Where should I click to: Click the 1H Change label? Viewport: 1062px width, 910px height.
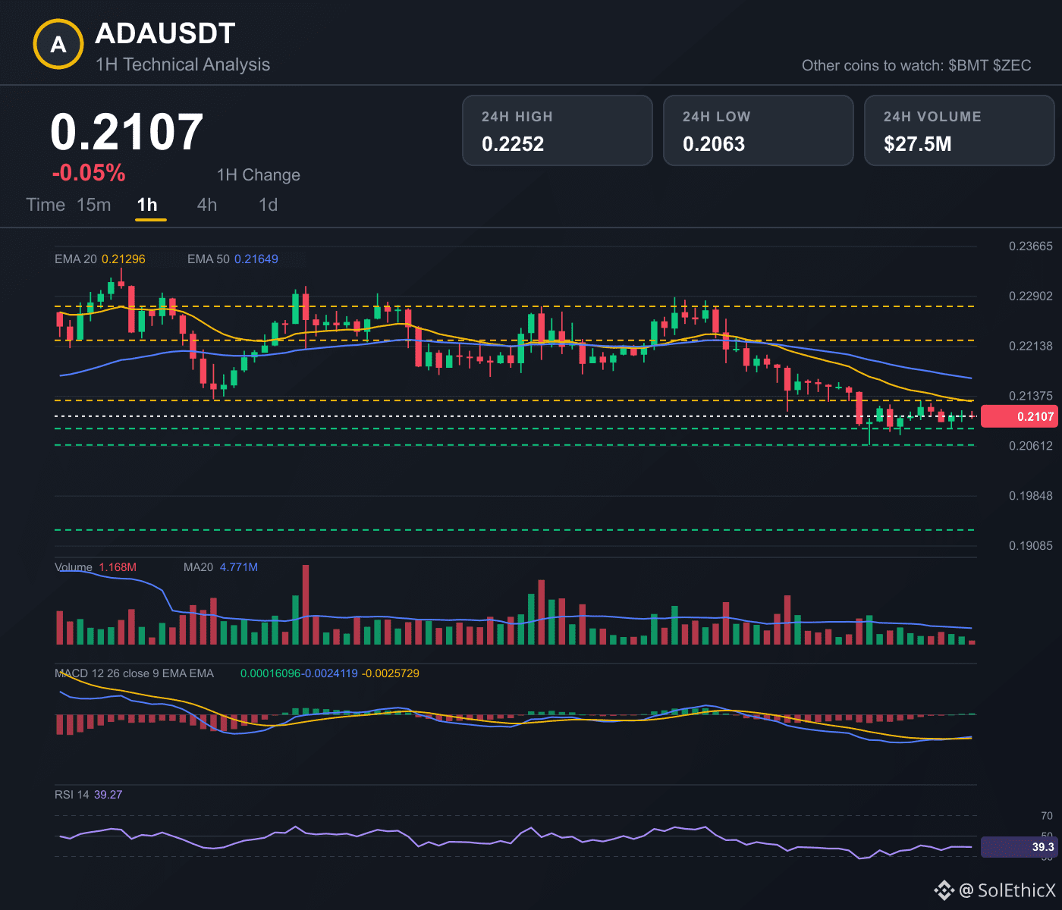tap(259, 175)
